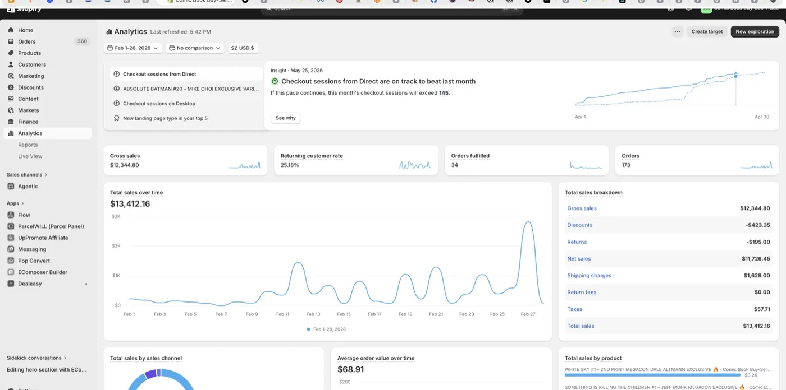The image size is (786, 390).
Task: Open the Total sales breakdown link
Action: click(581, 326)
